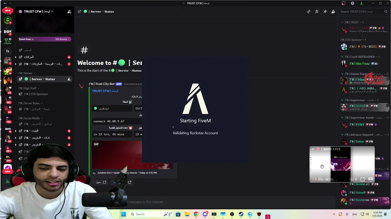Open member Saber profile
391x219 pixels.
(364, 141)
